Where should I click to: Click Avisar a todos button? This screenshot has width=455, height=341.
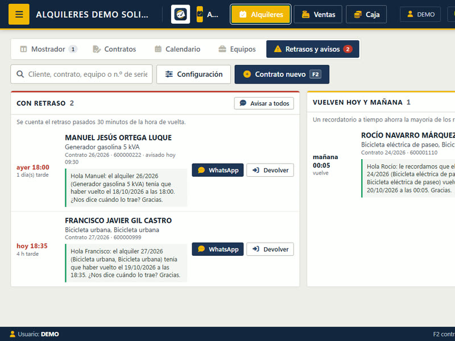click(264, 103)
